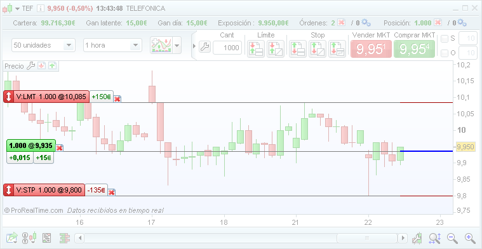Click the chart scrollbar left arrow
The image size is (482, 249).
[79, 238]
